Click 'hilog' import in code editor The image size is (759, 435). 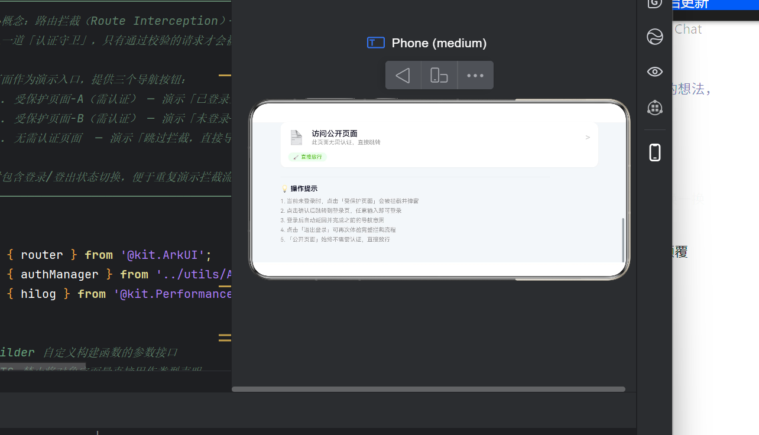pyautogui.click(x=38, y=294)
